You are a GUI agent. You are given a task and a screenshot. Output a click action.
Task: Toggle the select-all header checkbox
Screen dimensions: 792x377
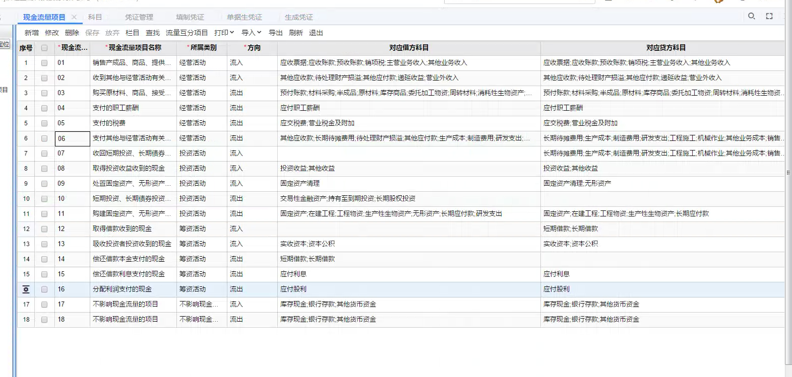tap(44, 48)
